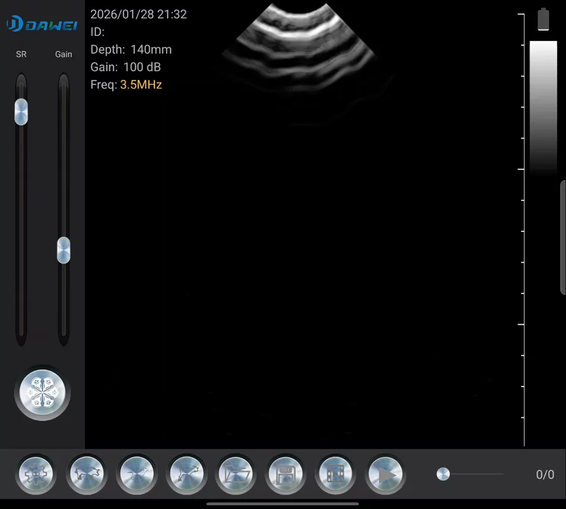Tap the ID field label
This screenshot has height=509, width=566.
pyautogui.click(x=97, y=32)
